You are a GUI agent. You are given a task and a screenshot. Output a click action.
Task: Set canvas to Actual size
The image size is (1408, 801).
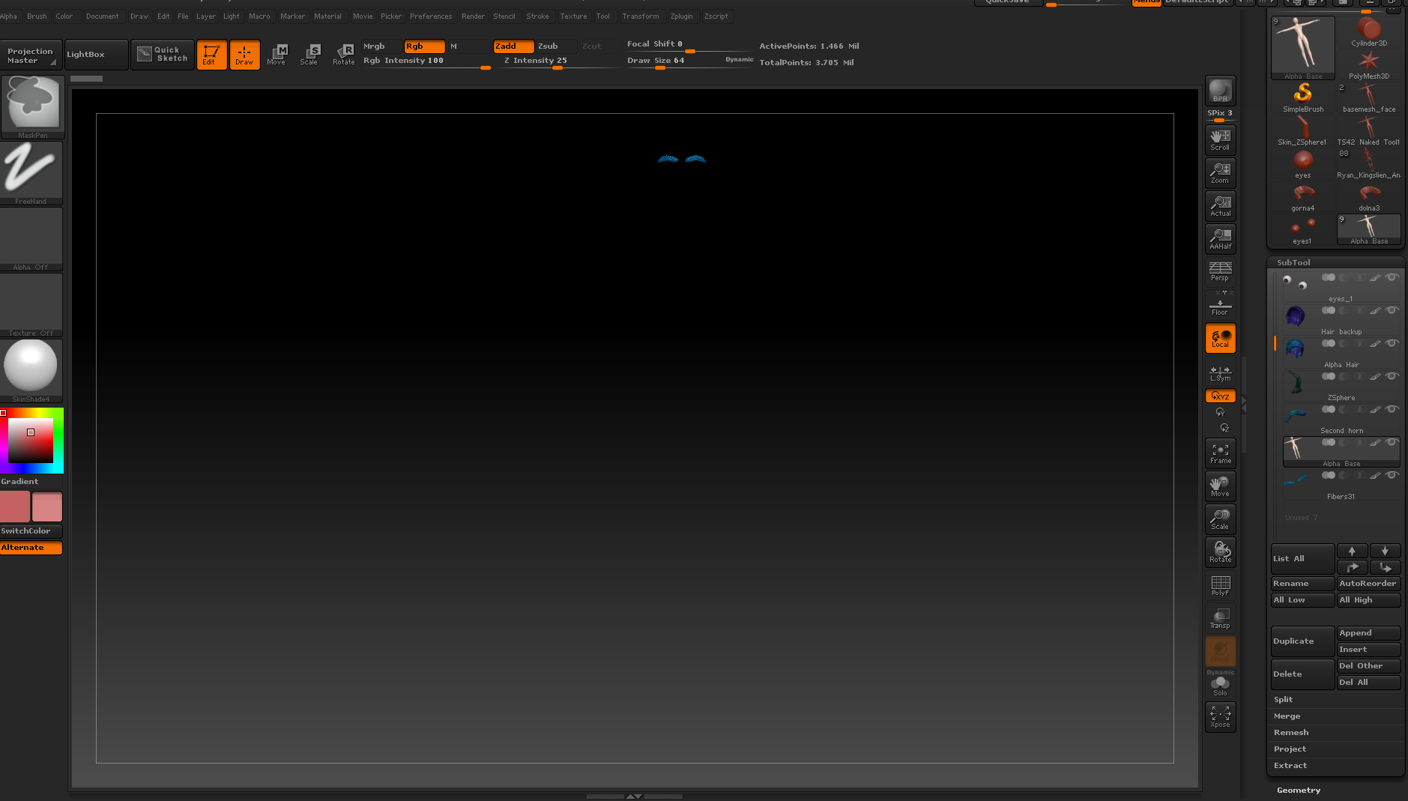coord(1220,206)
